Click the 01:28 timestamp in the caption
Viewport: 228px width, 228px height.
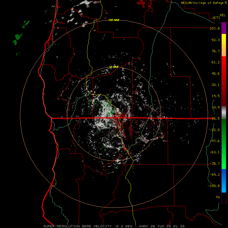tap(179, 226)
